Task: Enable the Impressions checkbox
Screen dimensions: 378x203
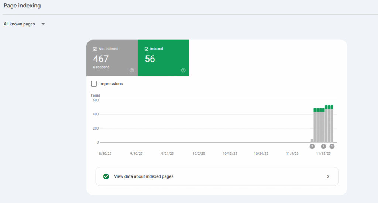Action: (x=94, y=84)
